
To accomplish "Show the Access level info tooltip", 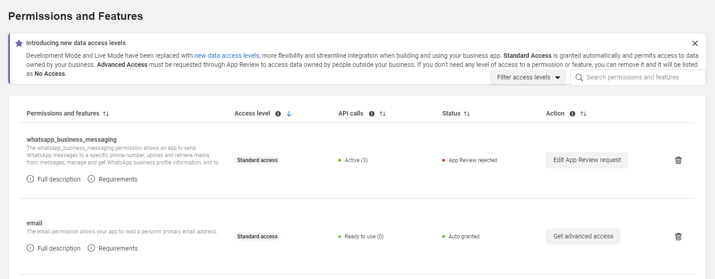I will coord(278,114).
